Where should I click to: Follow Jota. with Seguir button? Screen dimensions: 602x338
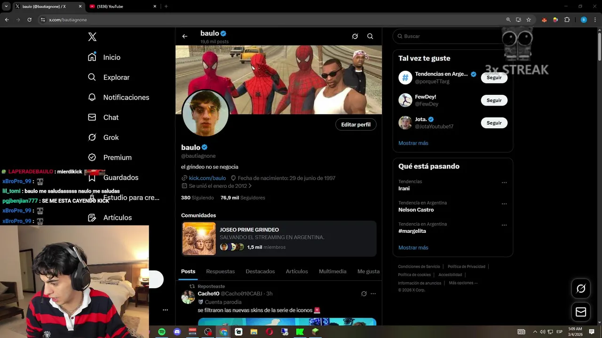[x=494, y=123]
